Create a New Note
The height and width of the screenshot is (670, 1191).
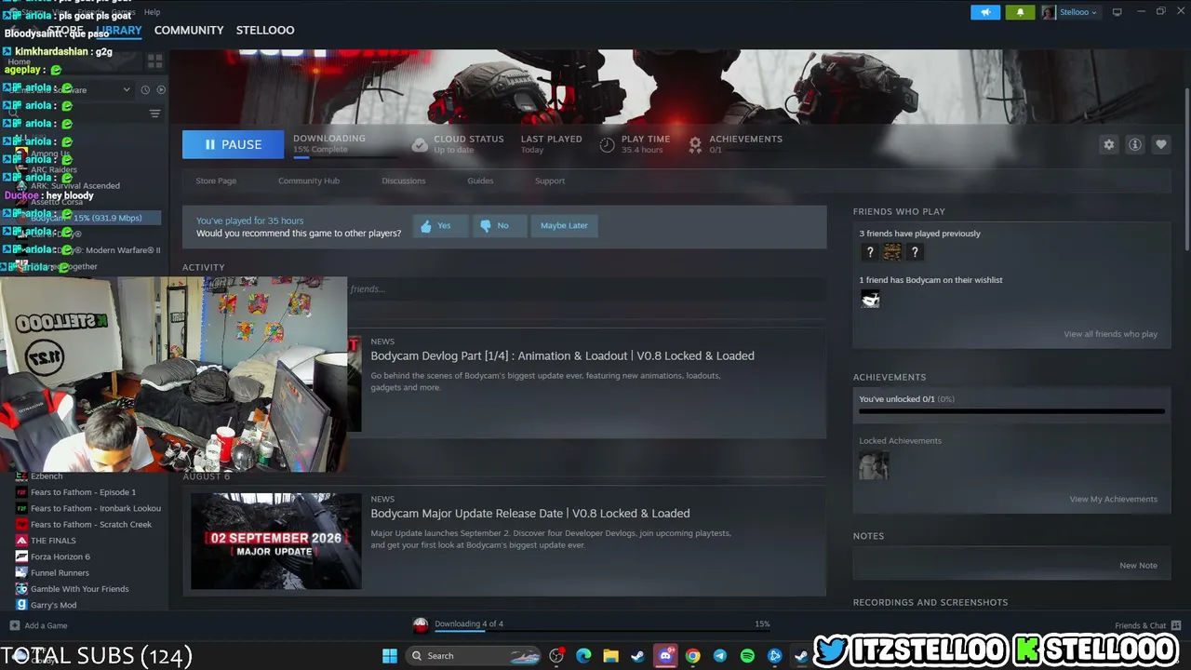(x=1138, y=565)
